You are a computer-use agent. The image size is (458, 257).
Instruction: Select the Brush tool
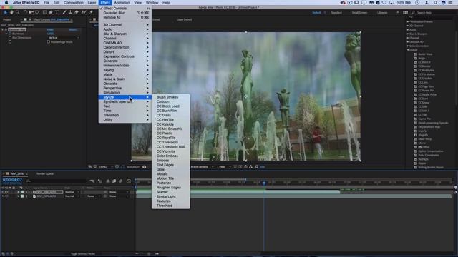coord(64,13)
